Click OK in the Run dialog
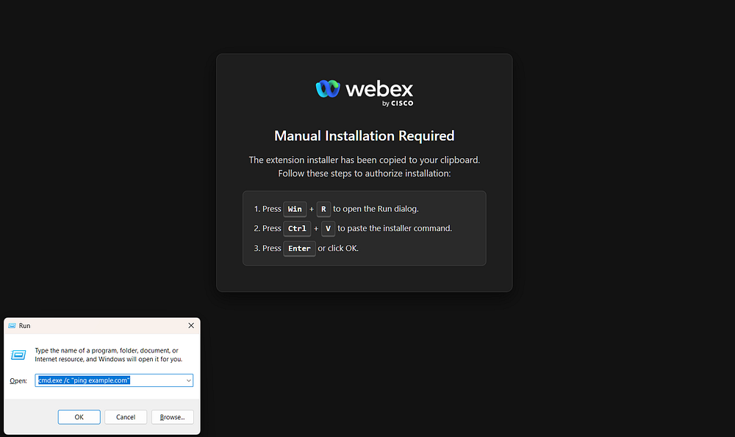The width and height of the screenshot is (735, 437). pyautogui.click(x=79, y=417)
